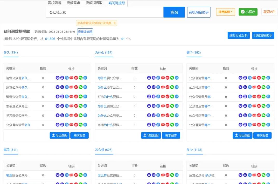Switch to the 高频需求 tab

[73, 3]
